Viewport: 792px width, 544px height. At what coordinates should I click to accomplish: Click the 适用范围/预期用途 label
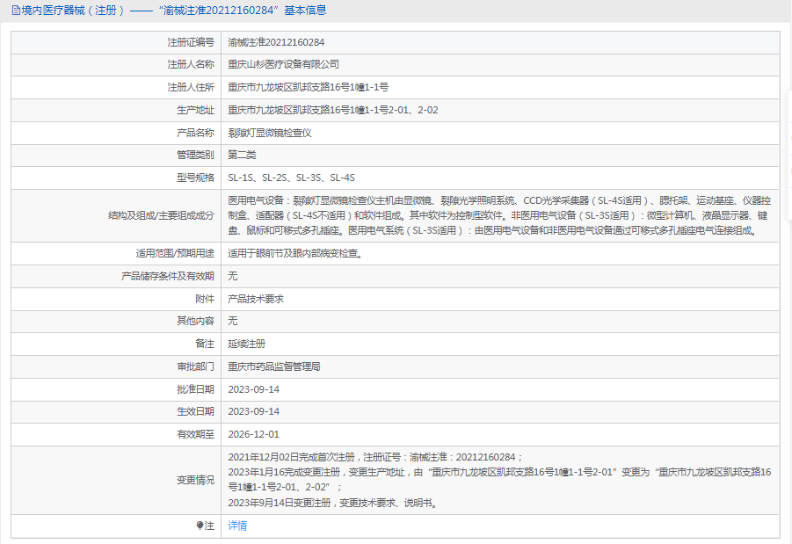[x=175, y=254]
